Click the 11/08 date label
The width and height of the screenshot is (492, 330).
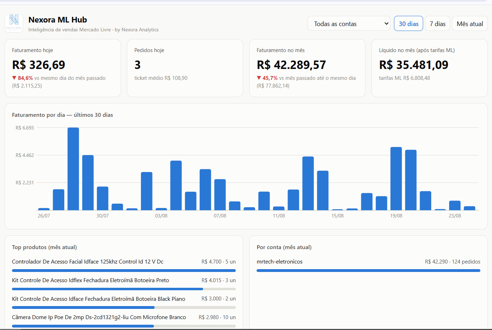[x=279, y=216]
